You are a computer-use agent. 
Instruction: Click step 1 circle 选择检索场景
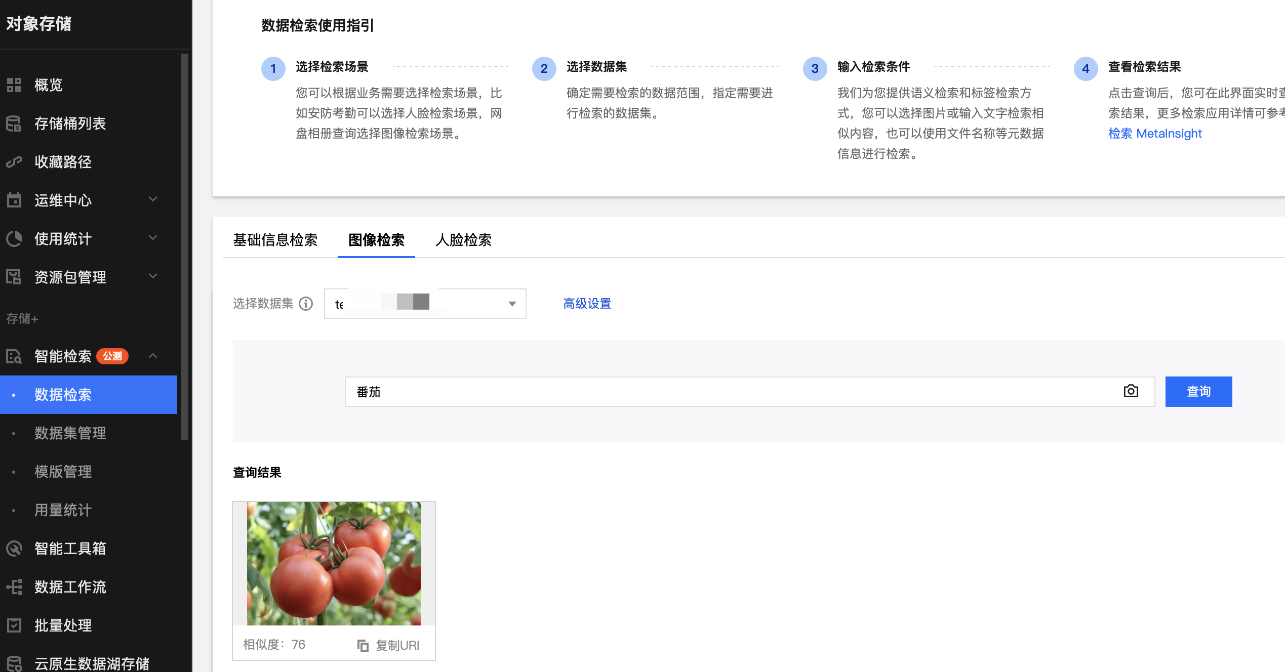[273, 69]
